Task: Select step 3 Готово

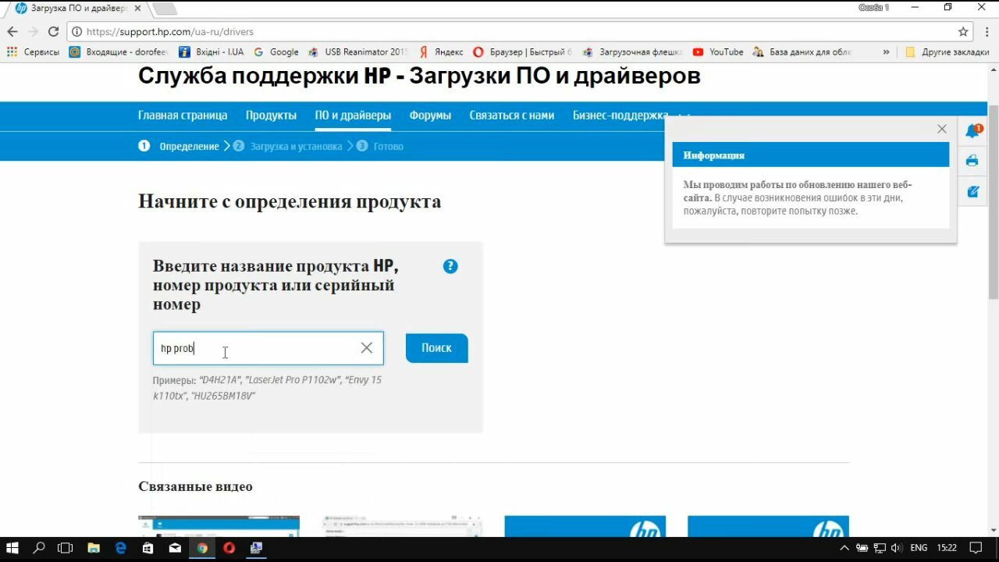Action: 380,146
